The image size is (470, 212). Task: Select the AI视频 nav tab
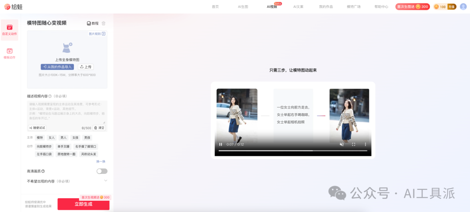[272, 7]
